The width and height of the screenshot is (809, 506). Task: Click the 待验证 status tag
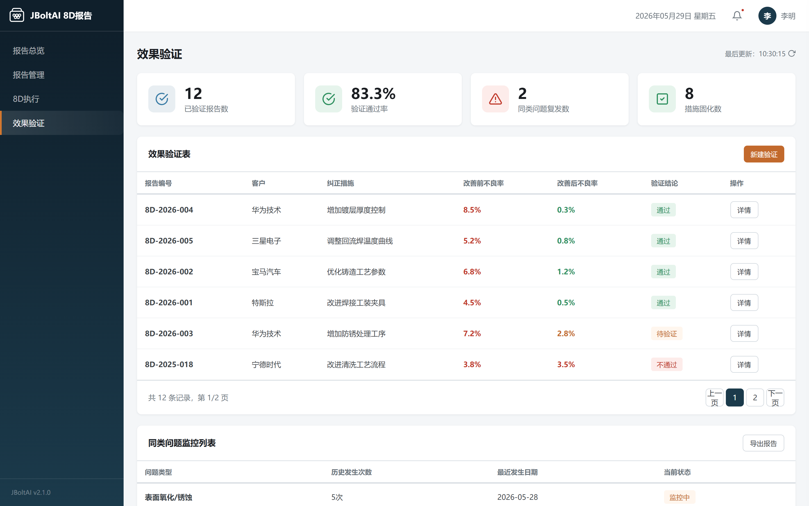(x=666, y=334)
